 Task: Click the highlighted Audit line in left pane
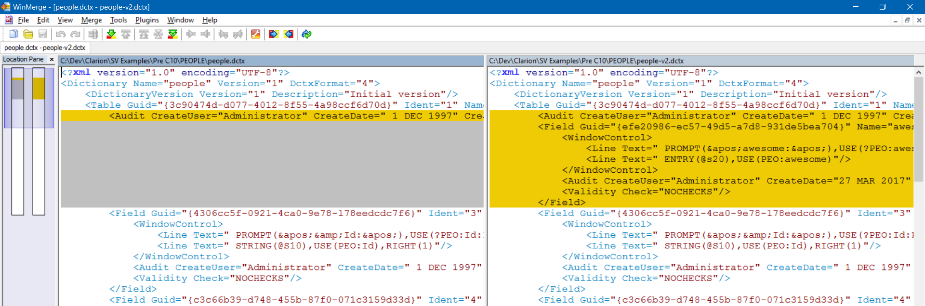272,116
